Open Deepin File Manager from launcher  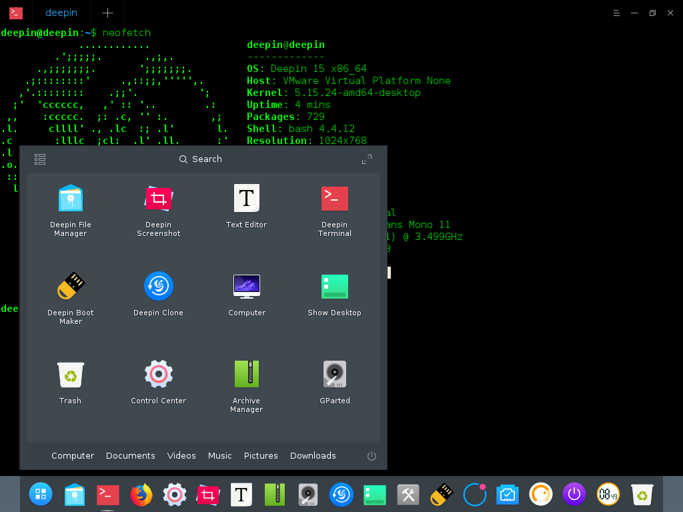tap(71, 211)
